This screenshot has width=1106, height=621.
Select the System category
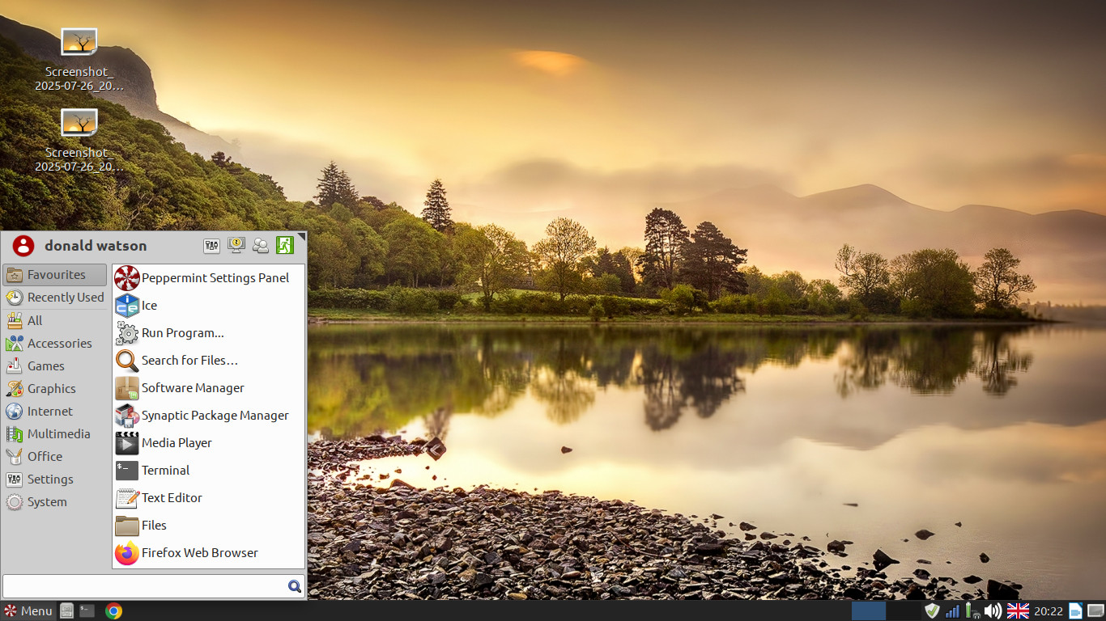tap(55, 501)
